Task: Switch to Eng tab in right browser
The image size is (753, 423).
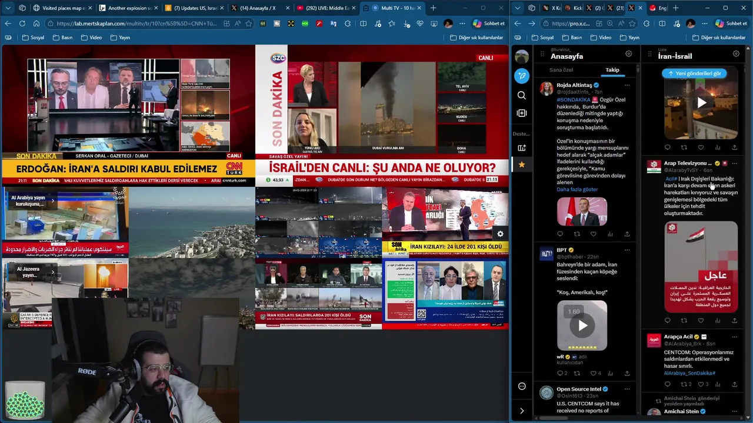Action: tap(658, 8)
